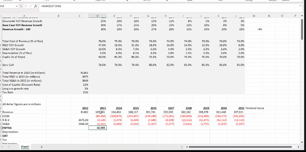Viewport: 306px width, 152px height.
Task: Click the next sheet navigation arrow
Action: pos(8,147)
